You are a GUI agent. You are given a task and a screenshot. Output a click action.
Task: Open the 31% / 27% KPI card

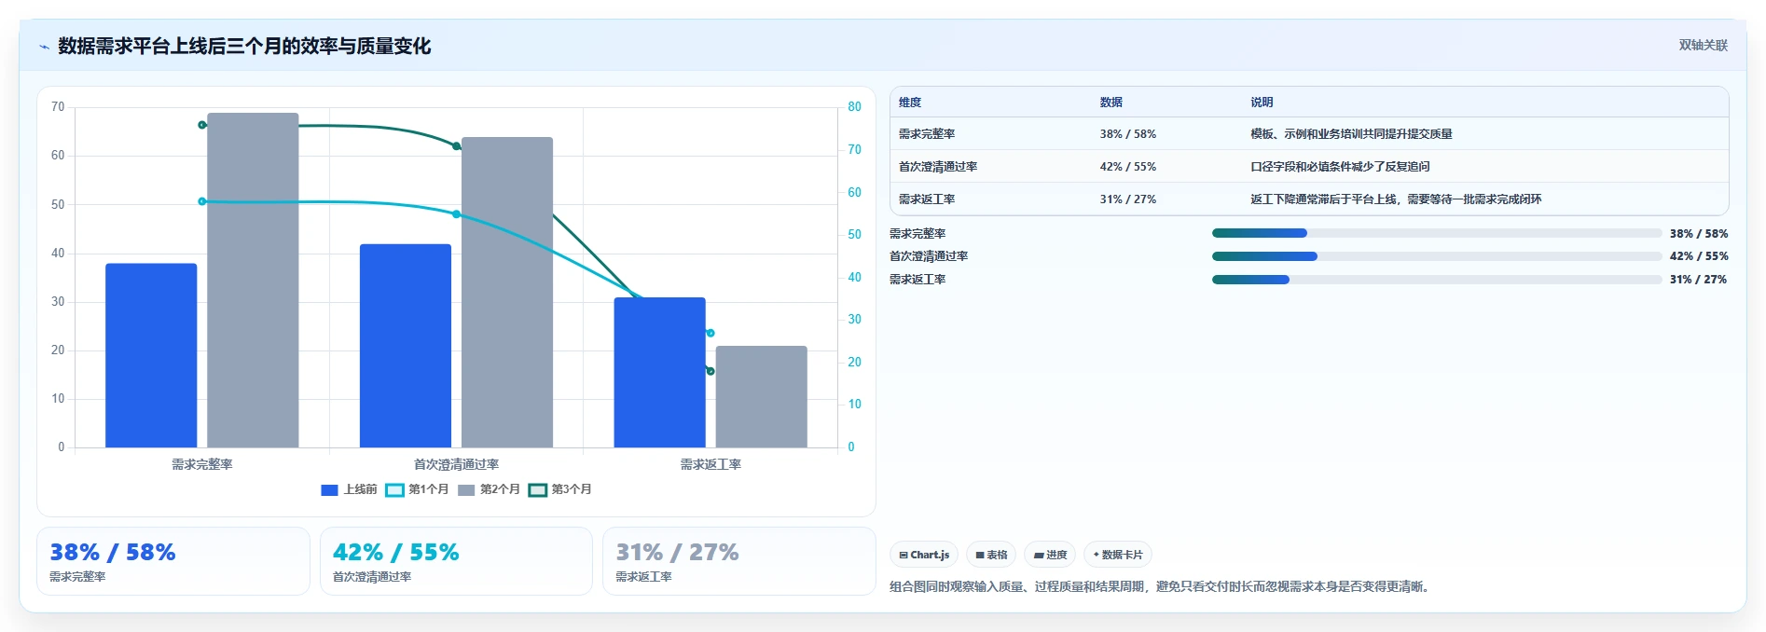pos(738,561)
